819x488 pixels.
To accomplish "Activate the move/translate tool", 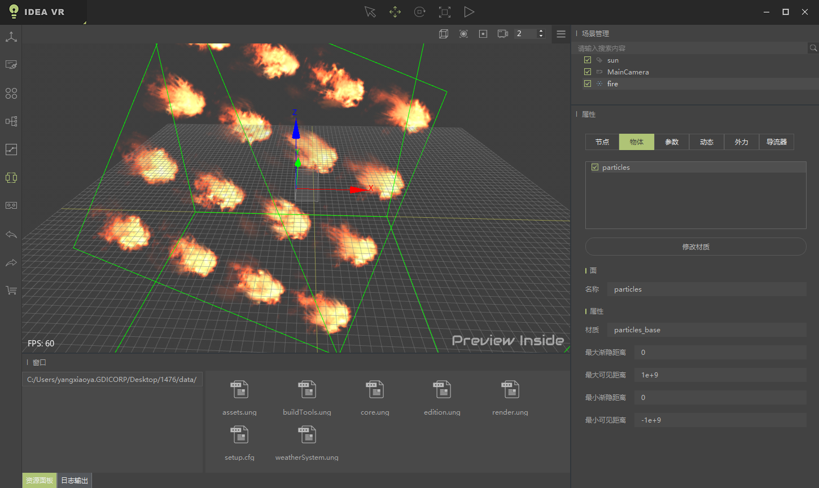I will (x=395, y=12).
